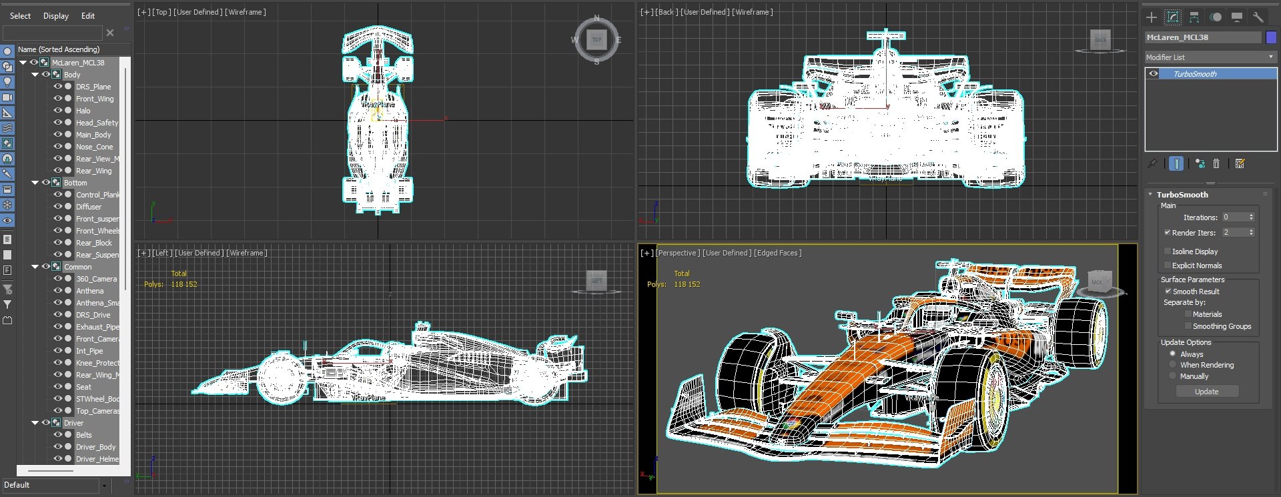Clear the Scene Explorer search with X

(x=110, y=32)
